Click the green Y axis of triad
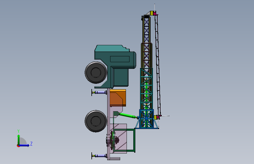Screen dimensions: 254x164 (19, 140)
